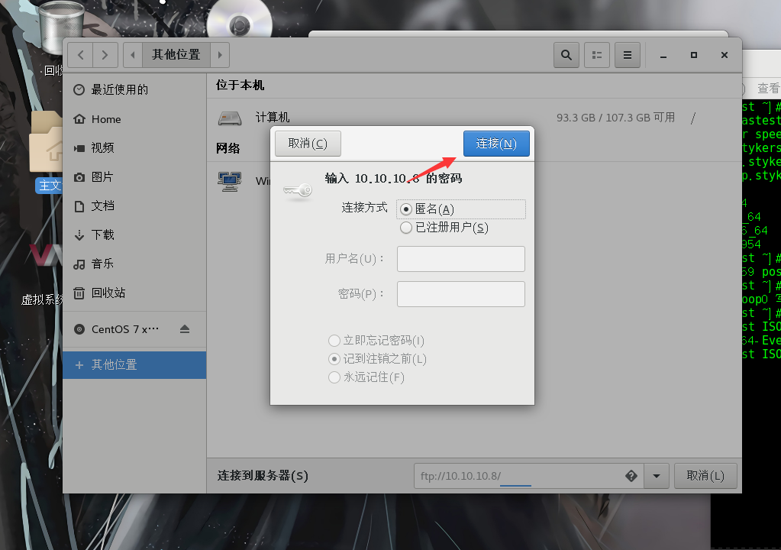Open 下载 Downloads in sidebar
Image resolution: width=781 pixels, height=550 pixels.
pyautogui.click(x=102, y=235)
